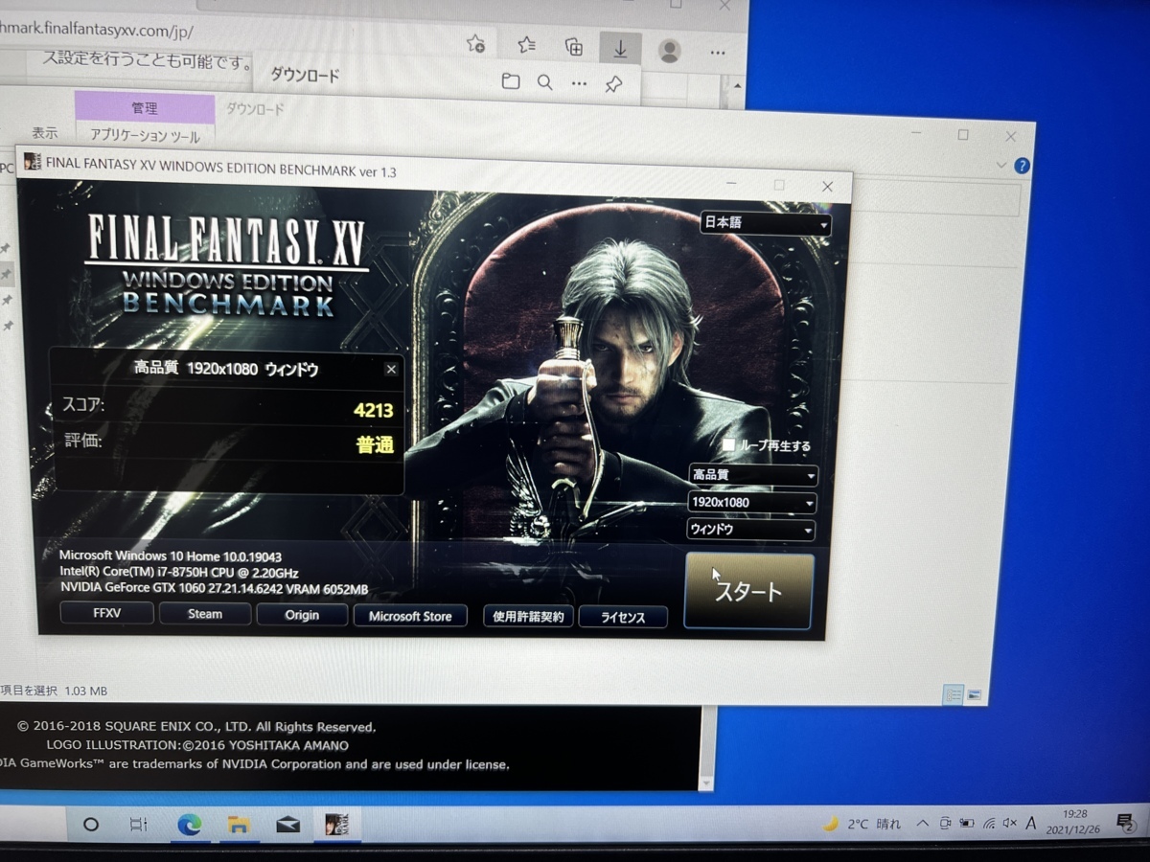The image size is (1150, 862).
Task: Open the 高品質 quality preset dropdown
Action: coord(753,475)
